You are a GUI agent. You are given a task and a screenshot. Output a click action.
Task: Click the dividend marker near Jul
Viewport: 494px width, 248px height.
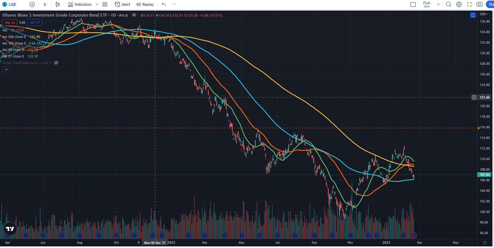coord(277,235)
